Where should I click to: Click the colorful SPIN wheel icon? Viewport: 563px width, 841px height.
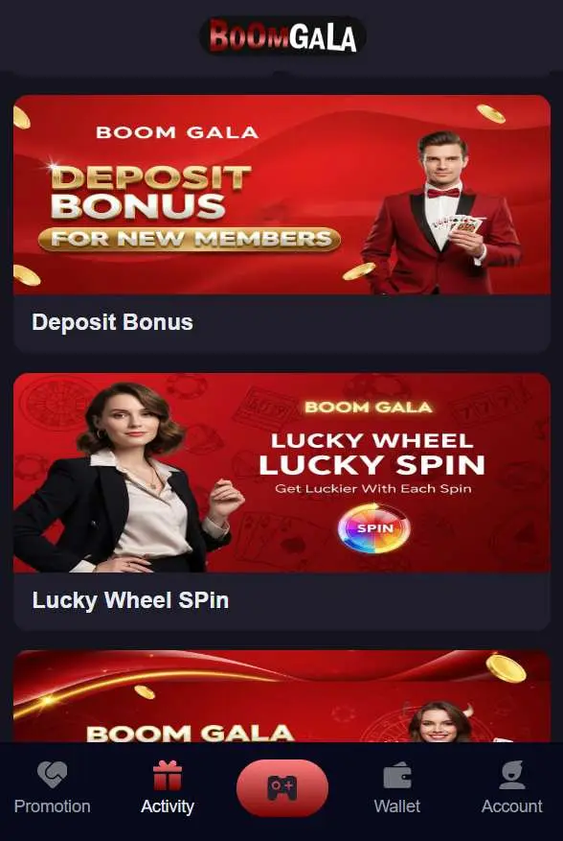(374, 528)
